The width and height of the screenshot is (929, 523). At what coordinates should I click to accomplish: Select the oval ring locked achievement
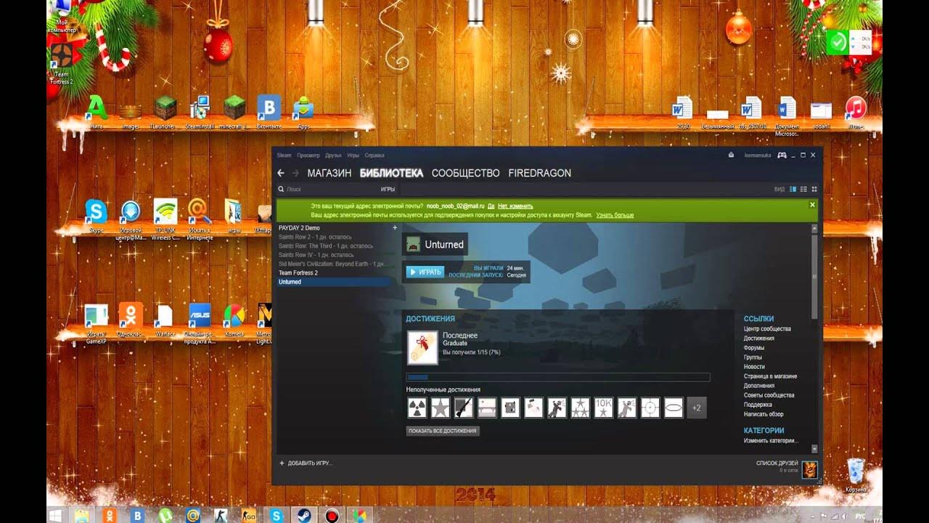coord(673,408)
